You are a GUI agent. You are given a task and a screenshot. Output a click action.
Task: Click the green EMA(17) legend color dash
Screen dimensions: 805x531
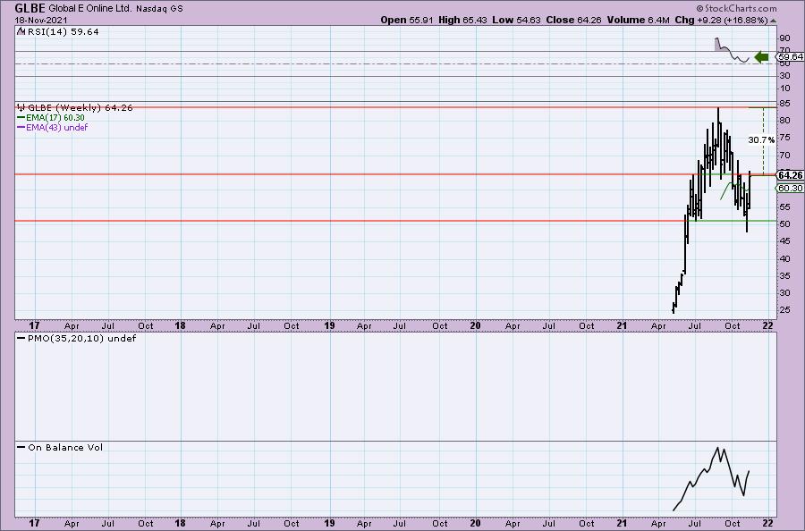(21, 117)
